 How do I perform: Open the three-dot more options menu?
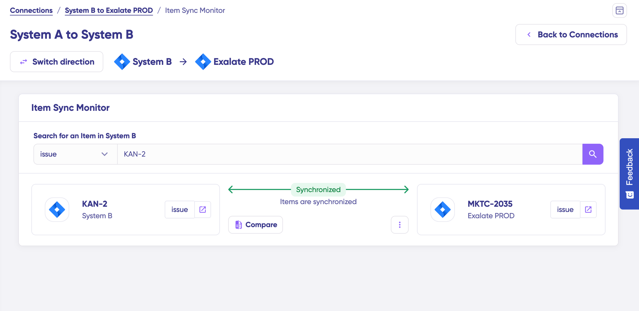[400, 225]
